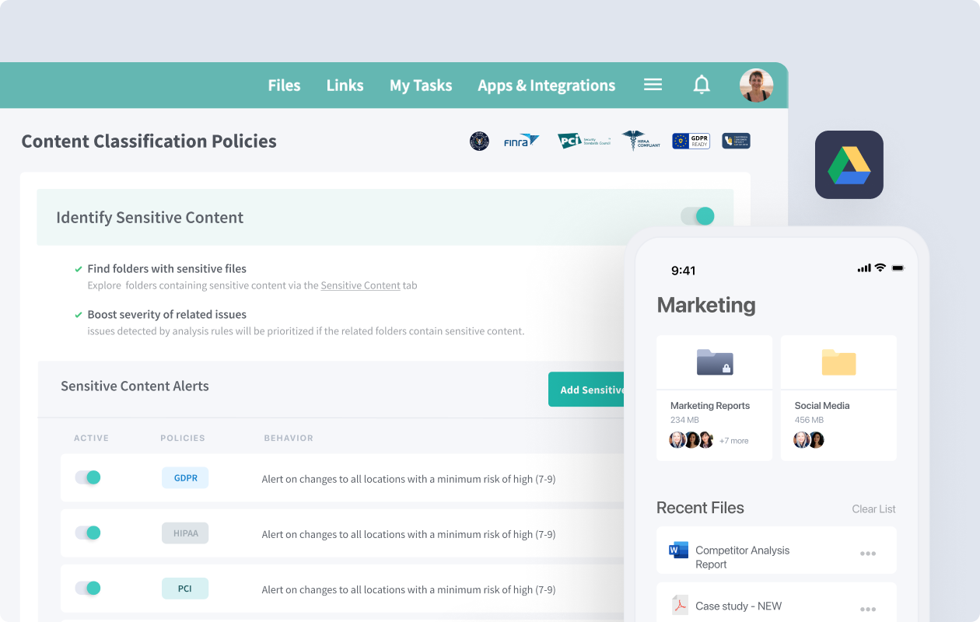The image size is (980, 622).
Task: Open the My Tasks menu item
Action: pyautogui.click(x=421, y=86)
